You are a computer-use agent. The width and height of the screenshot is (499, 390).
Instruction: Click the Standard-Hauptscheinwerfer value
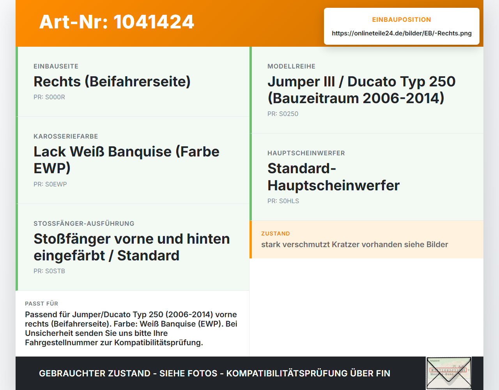coord(334,177)
